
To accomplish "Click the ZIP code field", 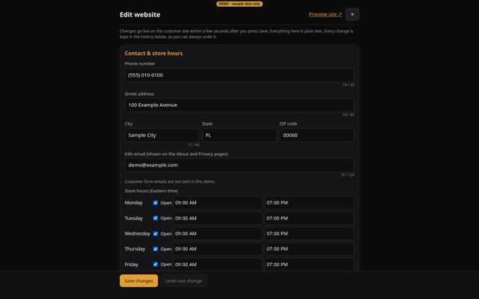I will pos(317,135).
